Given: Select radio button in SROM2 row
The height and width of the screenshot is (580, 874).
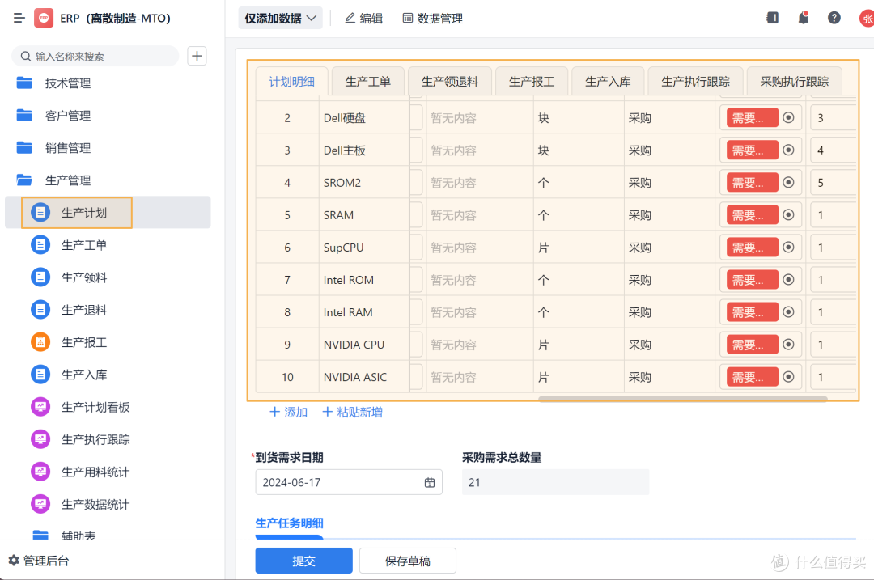Looking at the screenshot, I should [788, 182].
